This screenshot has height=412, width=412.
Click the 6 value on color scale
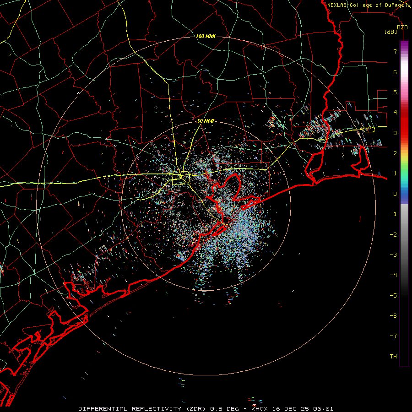point(395,72)
